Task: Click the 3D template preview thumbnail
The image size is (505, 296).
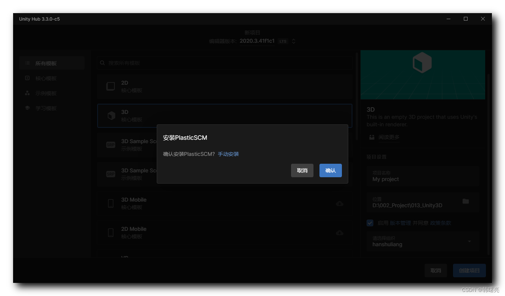Action: 423,75
